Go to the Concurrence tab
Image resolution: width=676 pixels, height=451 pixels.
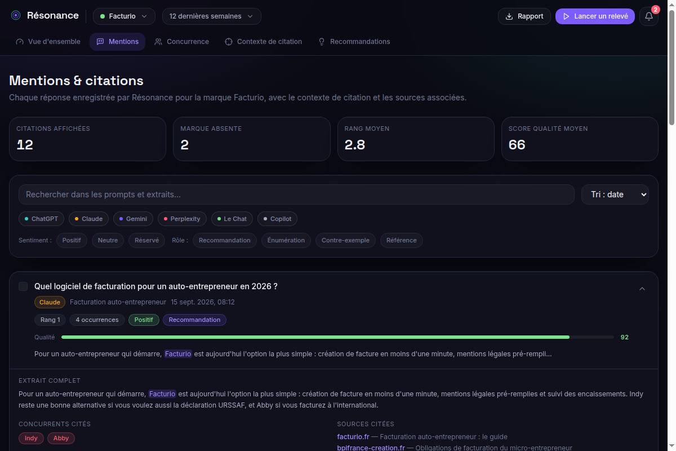coord(182,42)
